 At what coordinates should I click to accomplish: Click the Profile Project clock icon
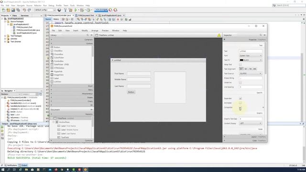(88, 10)
